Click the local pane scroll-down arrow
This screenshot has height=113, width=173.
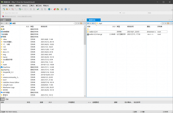click(x=85, y=96)
